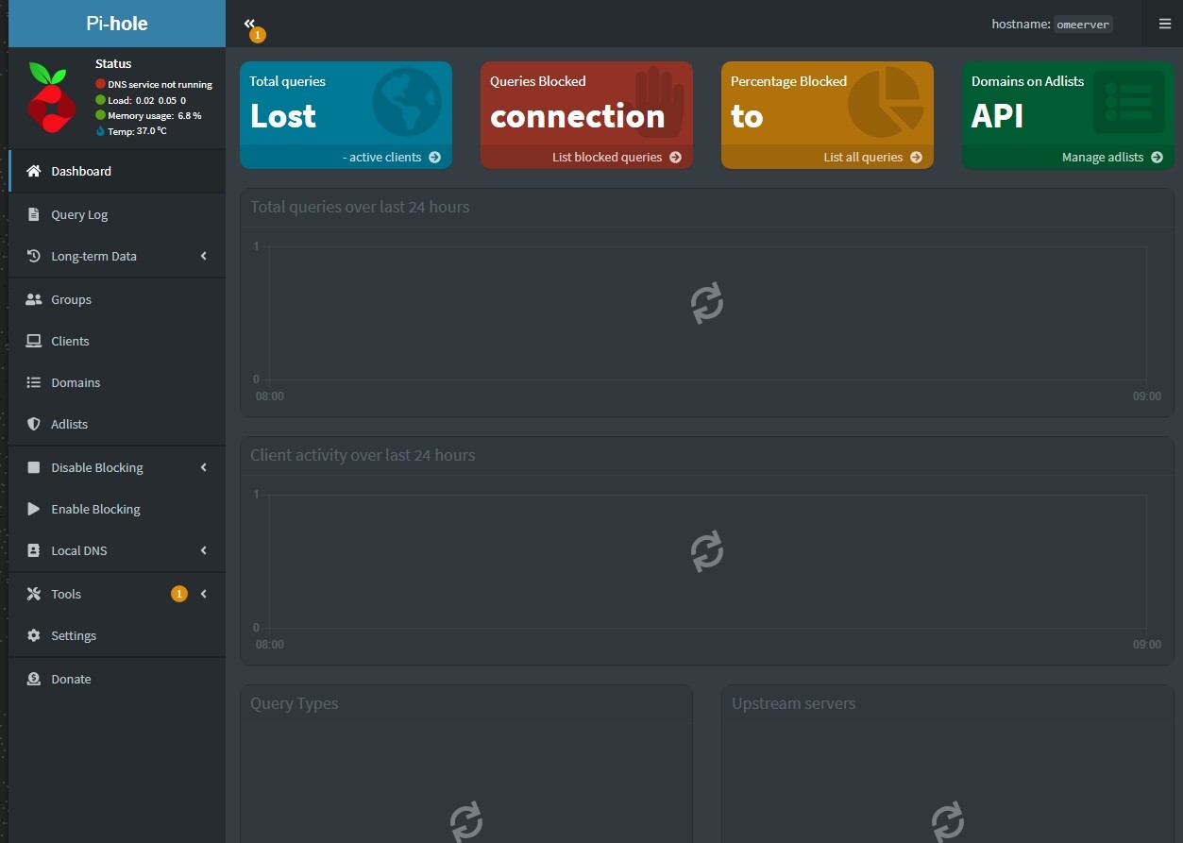Click the arrow icon beside active clients

click(x=434, y=158)
